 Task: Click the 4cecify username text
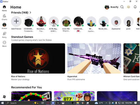(x=114, y=7)
